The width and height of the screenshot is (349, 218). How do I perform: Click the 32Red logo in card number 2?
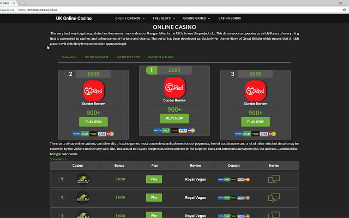click(93, 91)
